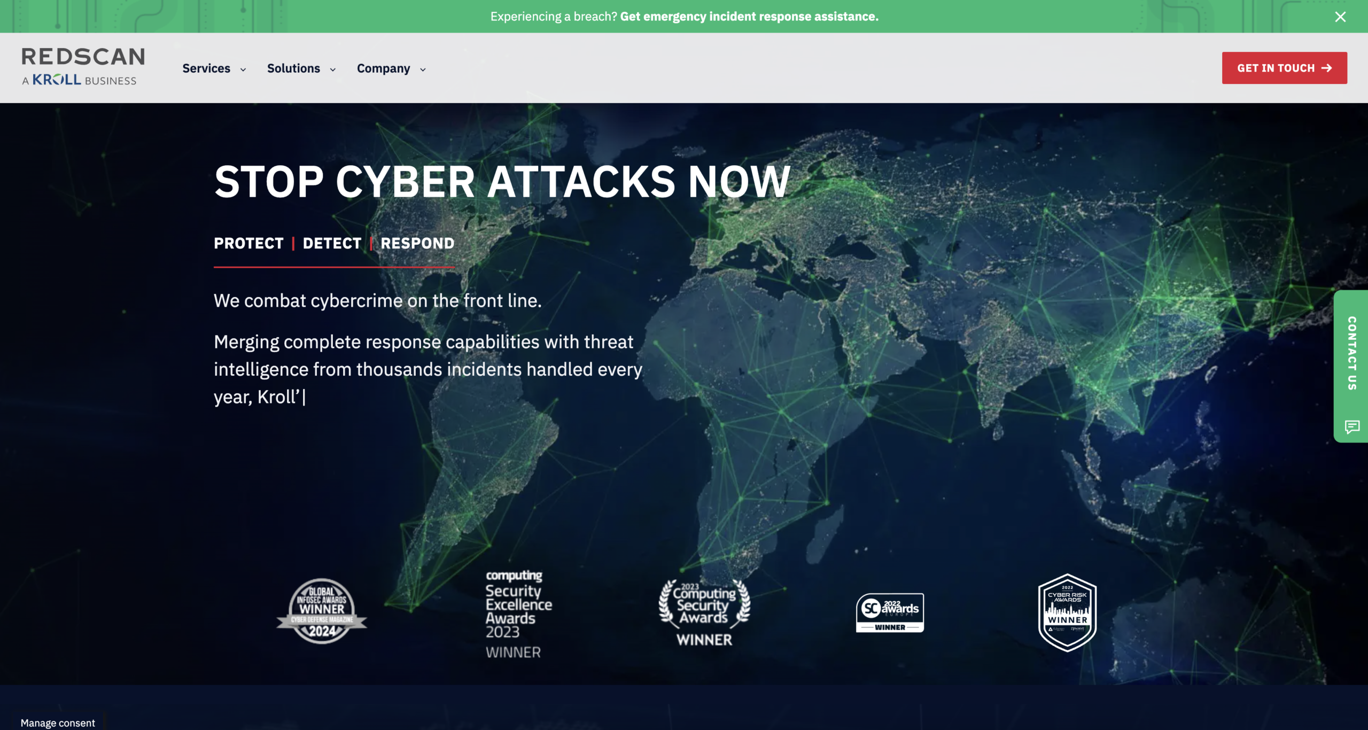1368x730 pixels.
Task: Select the DETECT tab
Action: point(332,243)
